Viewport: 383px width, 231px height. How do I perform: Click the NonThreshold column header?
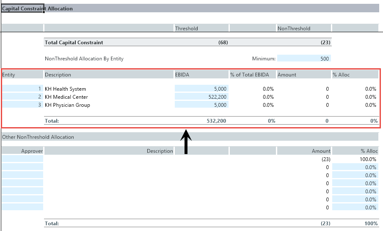coord(294,28)
